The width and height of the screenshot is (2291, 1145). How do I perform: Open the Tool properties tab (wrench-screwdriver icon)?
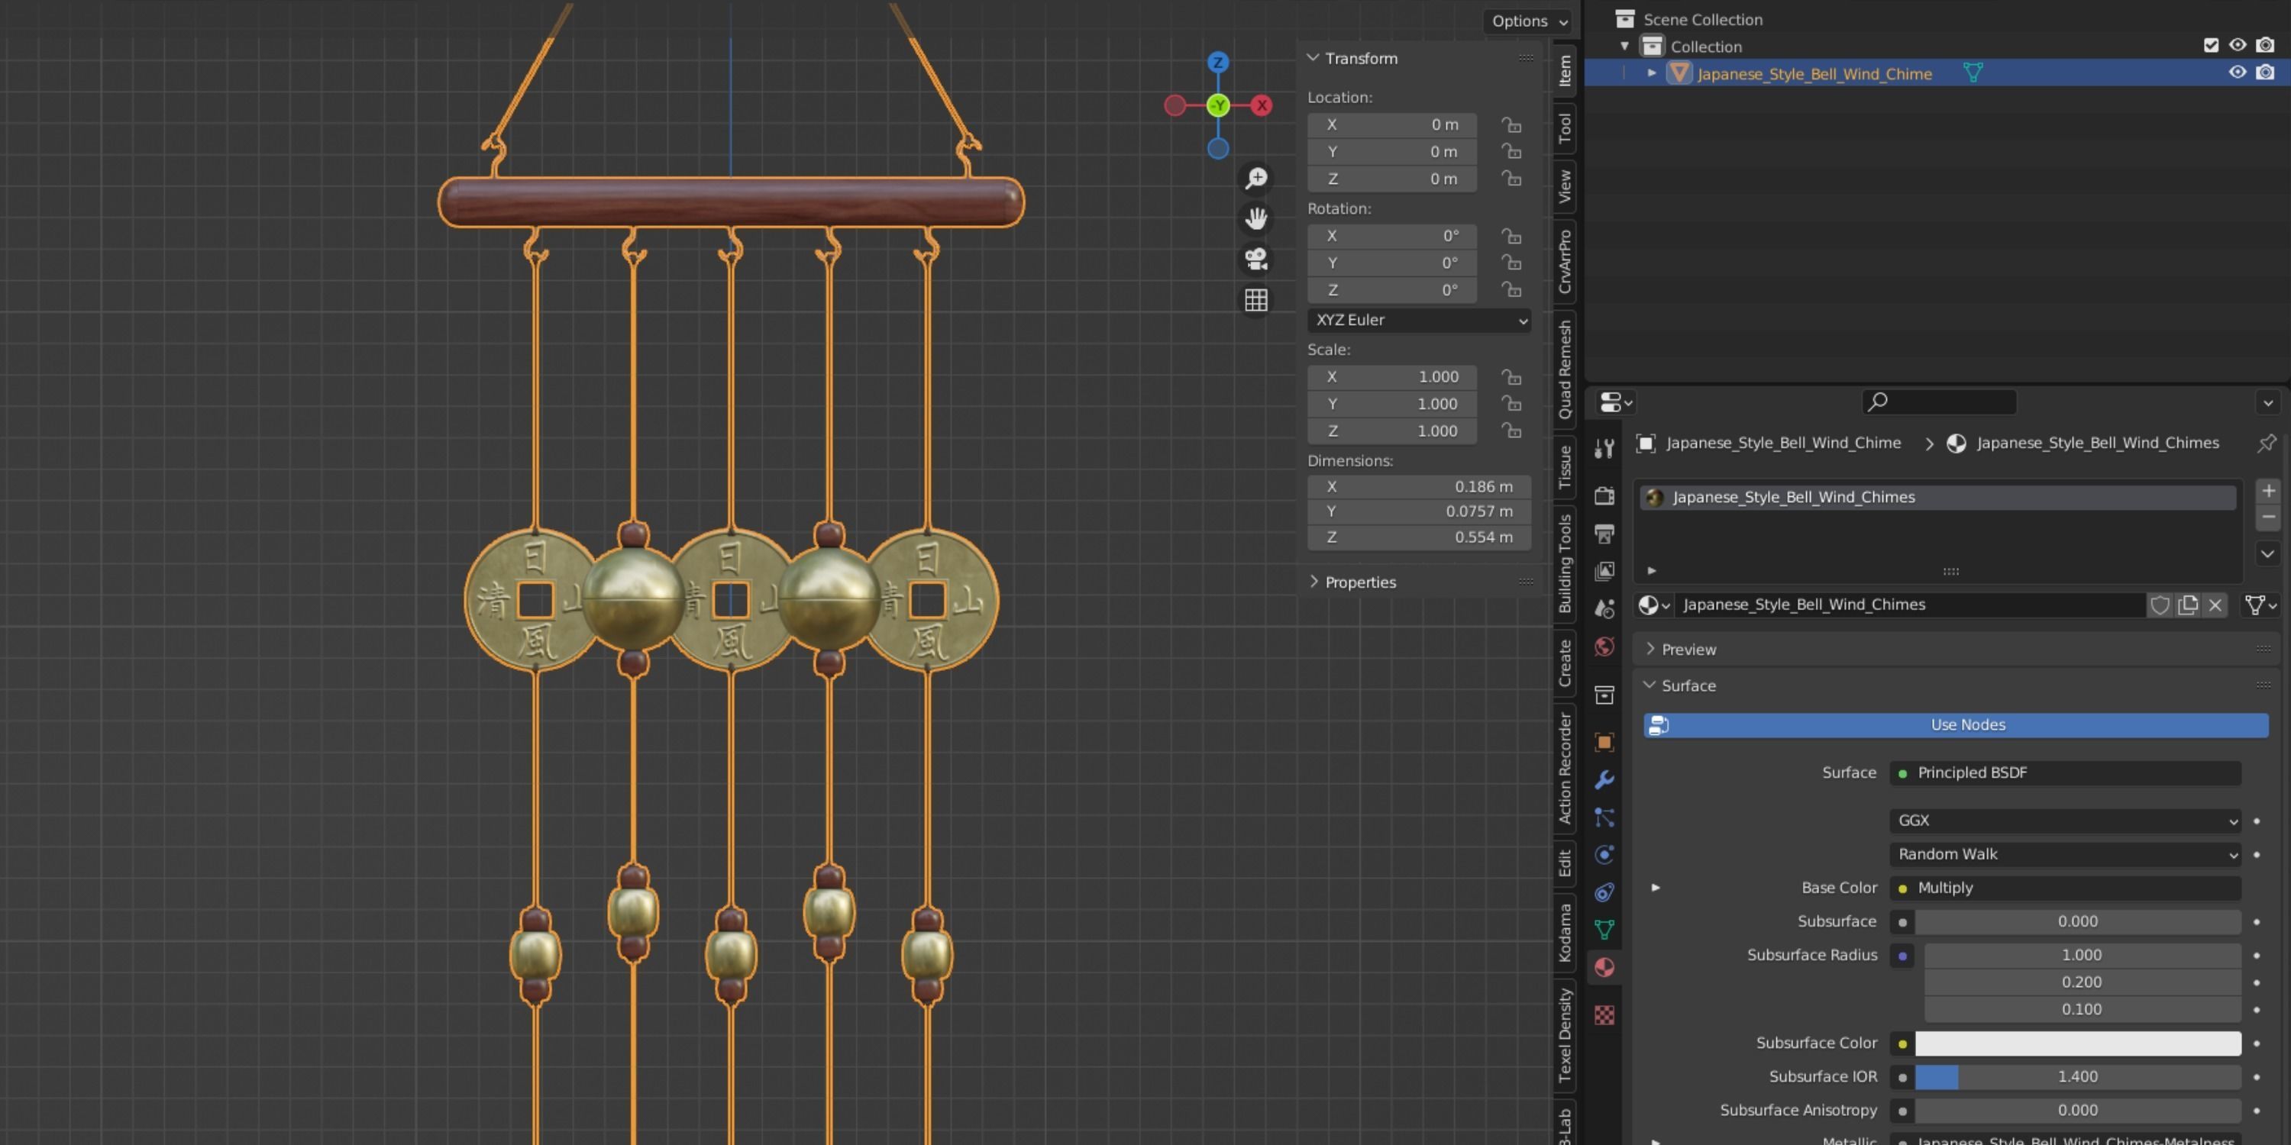click(x=1604, y=448)
